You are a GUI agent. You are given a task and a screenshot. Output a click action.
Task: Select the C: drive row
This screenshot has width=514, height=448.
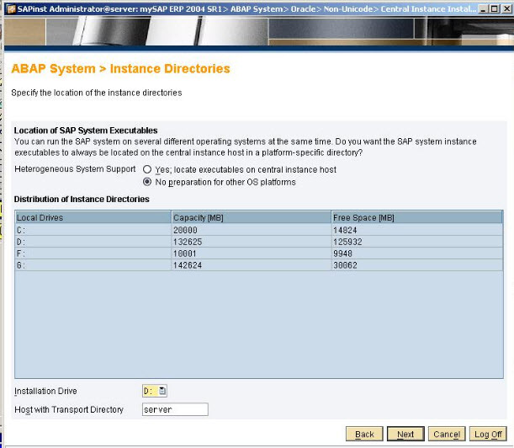(259, 230)
